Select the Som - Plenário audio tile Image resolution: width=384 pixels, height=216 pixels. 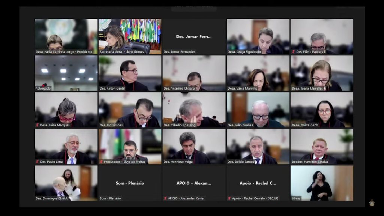click(x=130, y=183)
